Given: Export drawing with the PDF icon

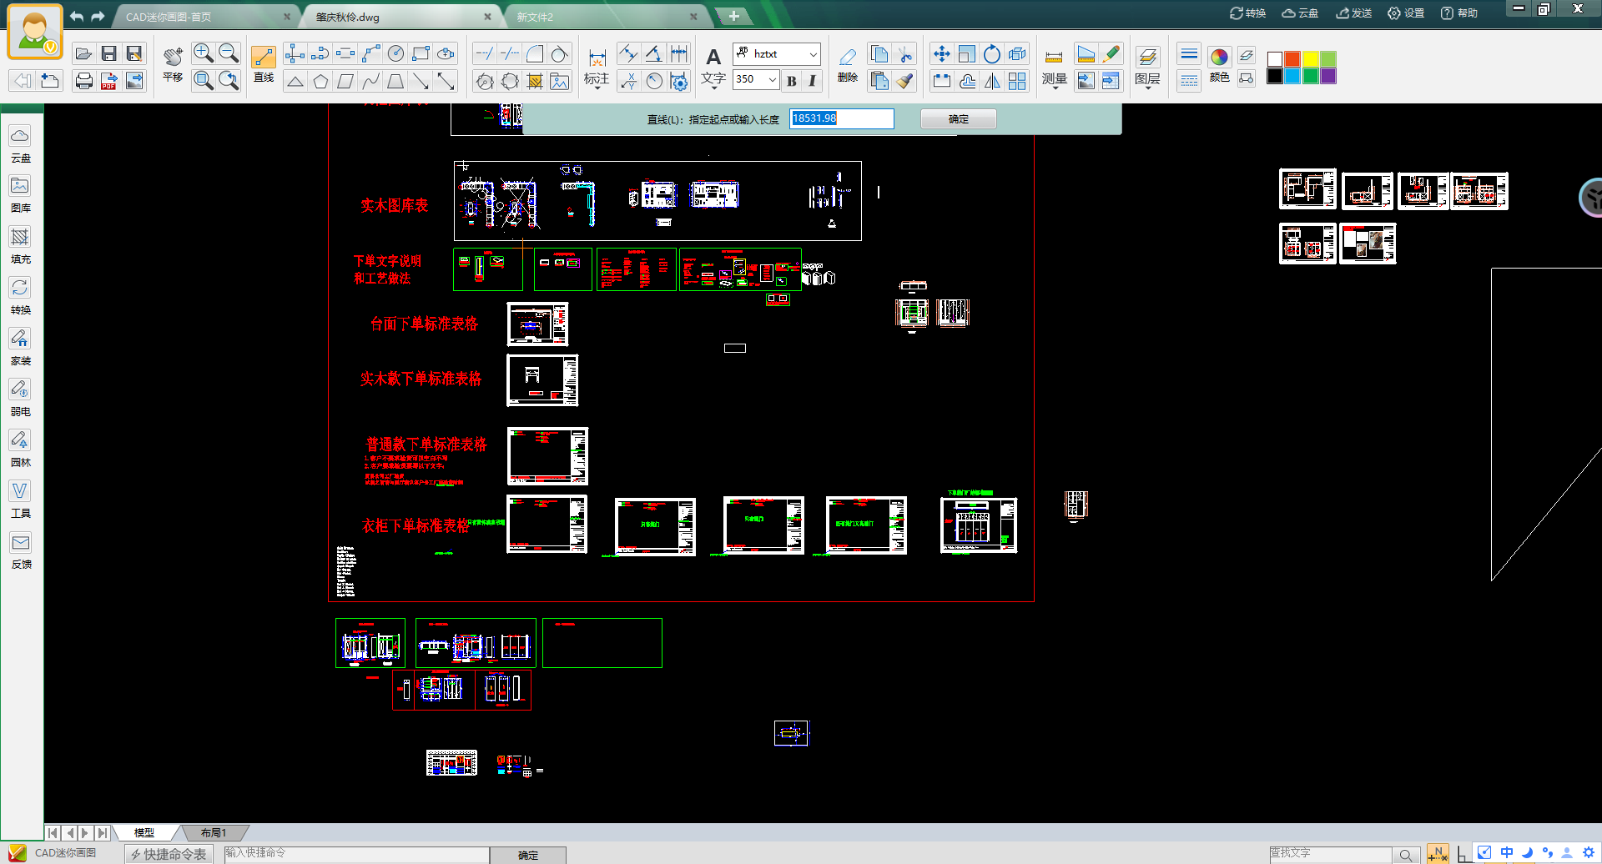Looking at the screenshot, I should [108, 81].
